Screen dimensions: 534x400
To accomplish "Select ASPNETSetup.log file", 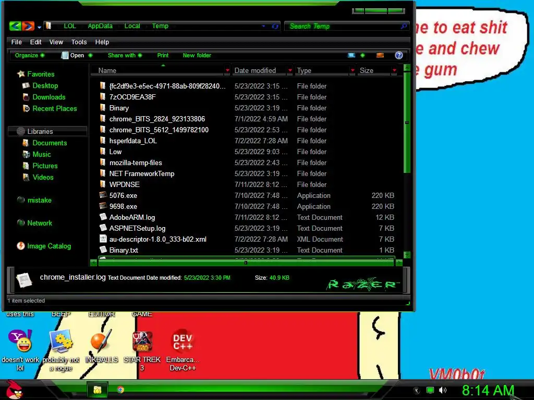I will click(x=137, y=228).
